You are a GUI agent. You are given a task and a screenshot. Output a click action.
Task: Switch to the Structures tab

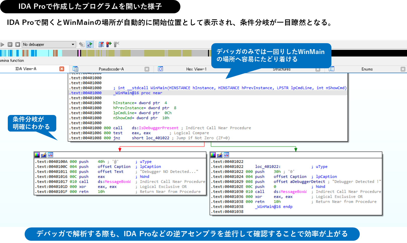(282, 69)
